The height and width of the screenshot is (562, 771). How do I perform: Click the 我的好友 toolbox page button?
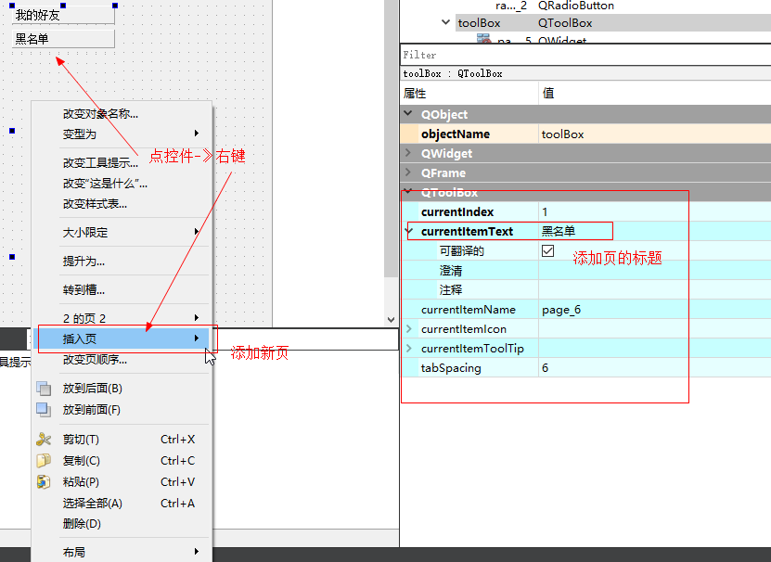click(x=63, y=15)
